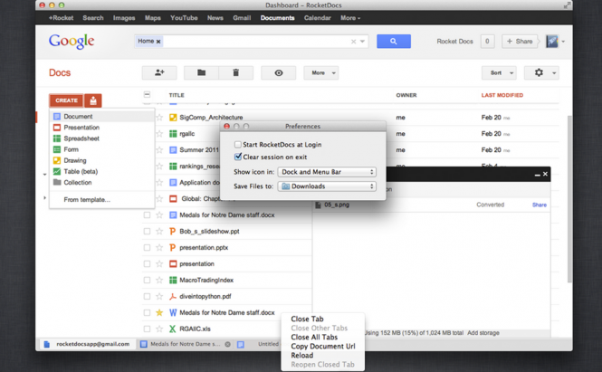This screenshot has width=602, height=372.
Task: Click the folder organize toolbar icon
Action: 201,72
